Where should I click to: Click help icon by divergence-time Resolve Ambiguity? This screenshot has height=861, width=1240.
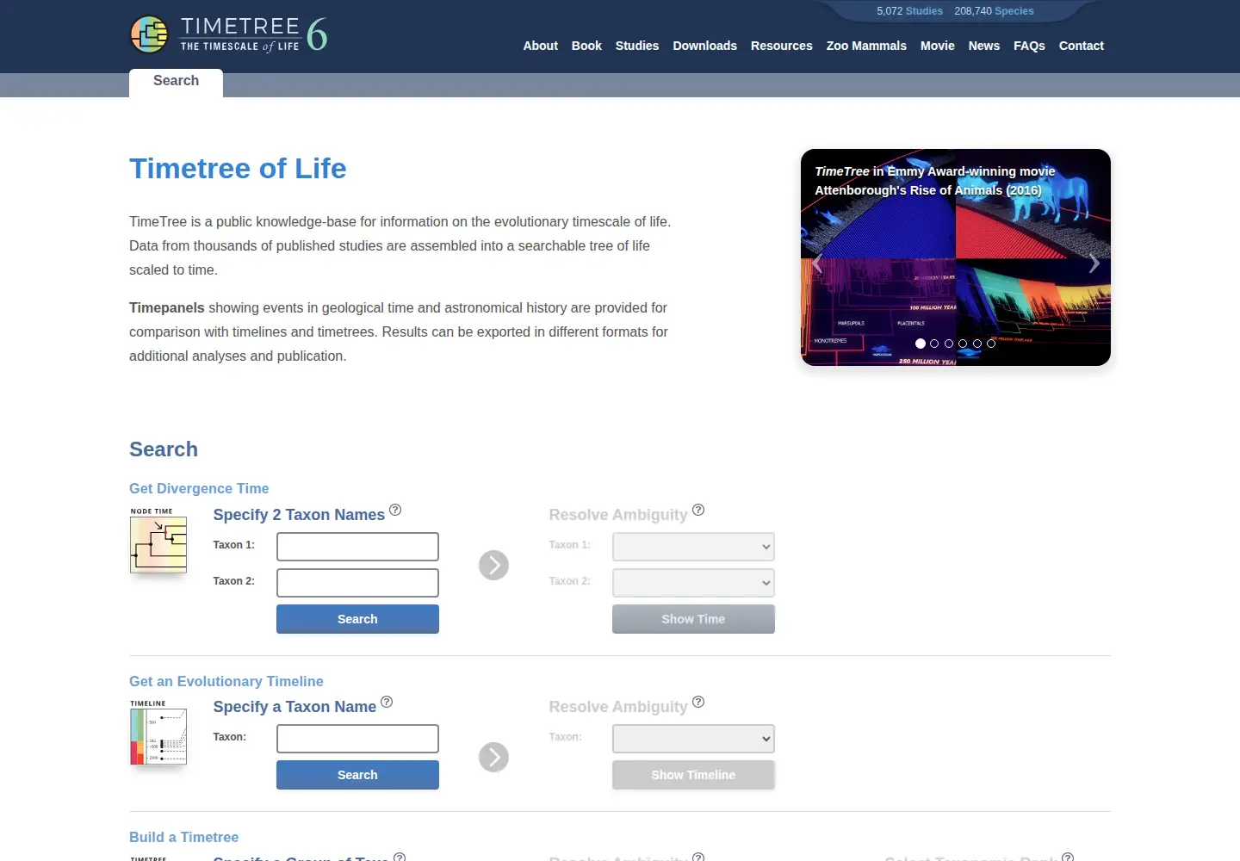pyautogui.click(x=698, y=510)
